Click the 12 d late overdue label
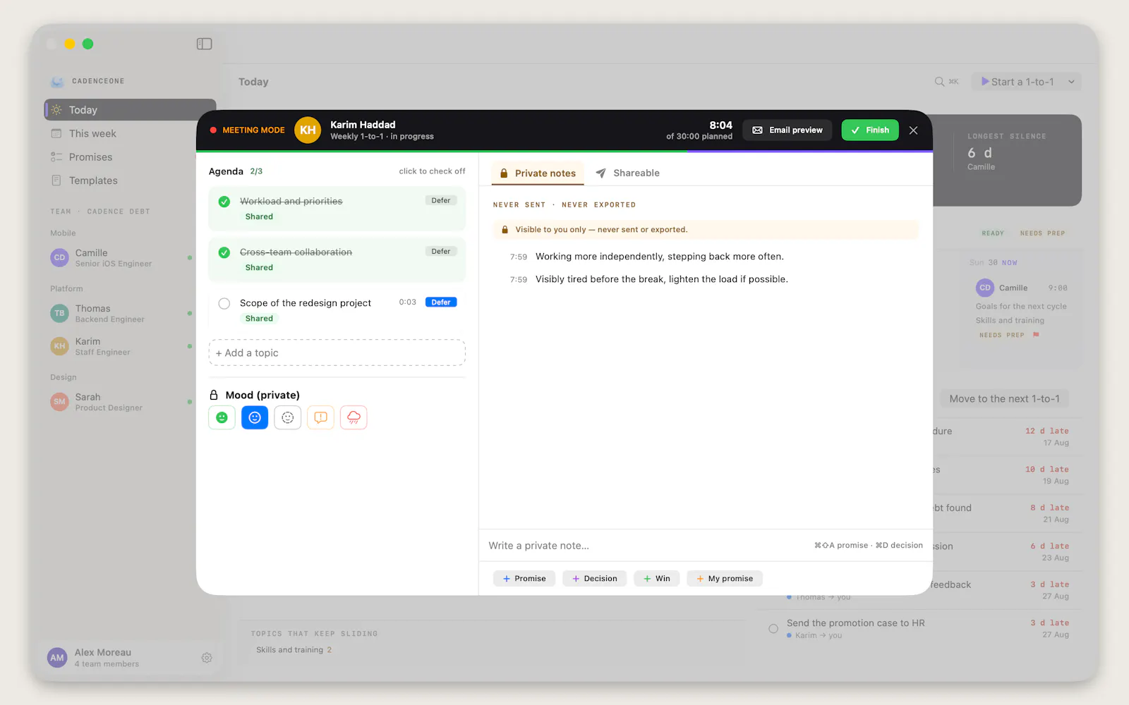1129x705 pixels. coord(1047,431)
